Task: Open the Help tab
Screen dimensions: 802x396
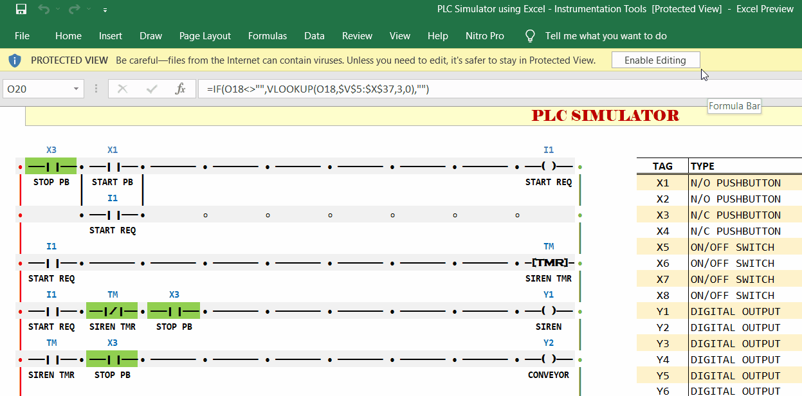Action: pos(438,36)
